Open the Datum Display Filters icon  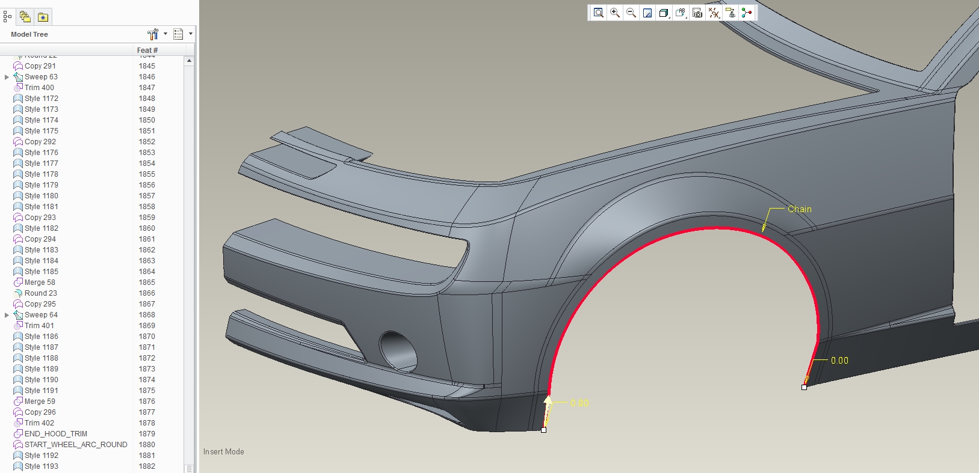coord(714,13)
